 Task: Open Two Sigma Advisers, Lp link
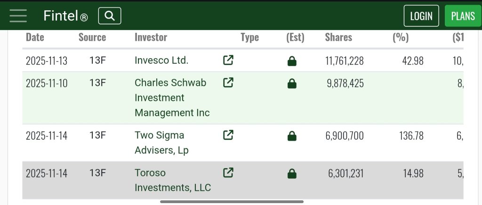pos(159,143)
